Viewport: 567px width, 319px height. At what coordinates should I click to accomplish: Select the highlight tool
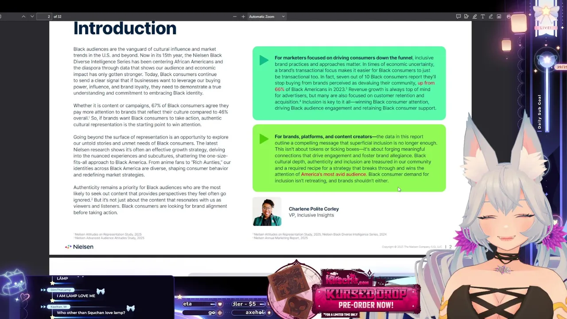[x=474, y=16]
